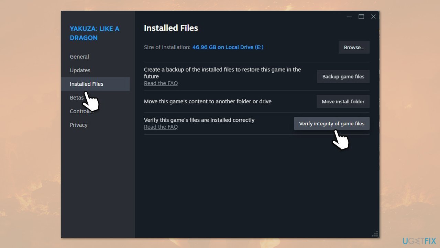
Task: Go to the Betas tab
Action: click(x=76, y=98)
